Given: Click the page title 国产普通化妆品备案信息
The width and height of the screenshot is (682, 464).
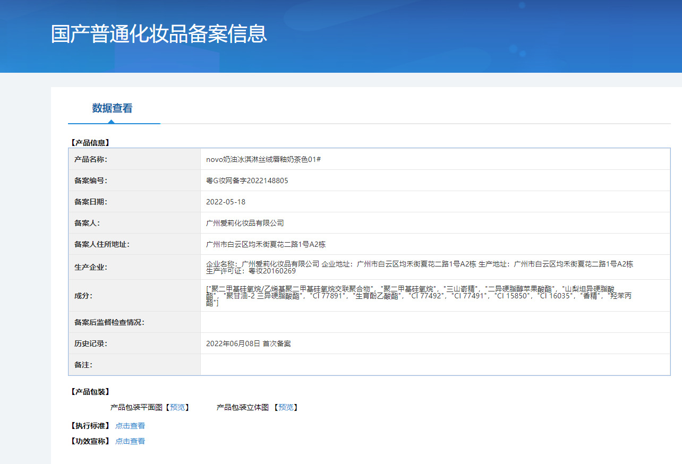Looking at the screenshot, I should tap(159, 33).
